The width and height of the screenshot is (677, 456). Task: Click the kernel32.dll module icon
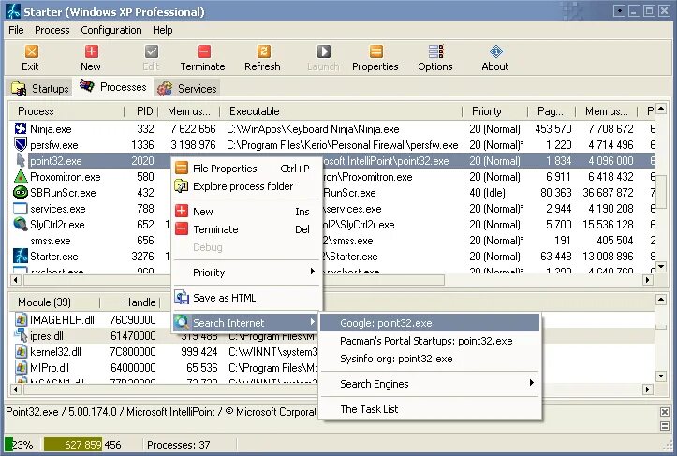22,352
